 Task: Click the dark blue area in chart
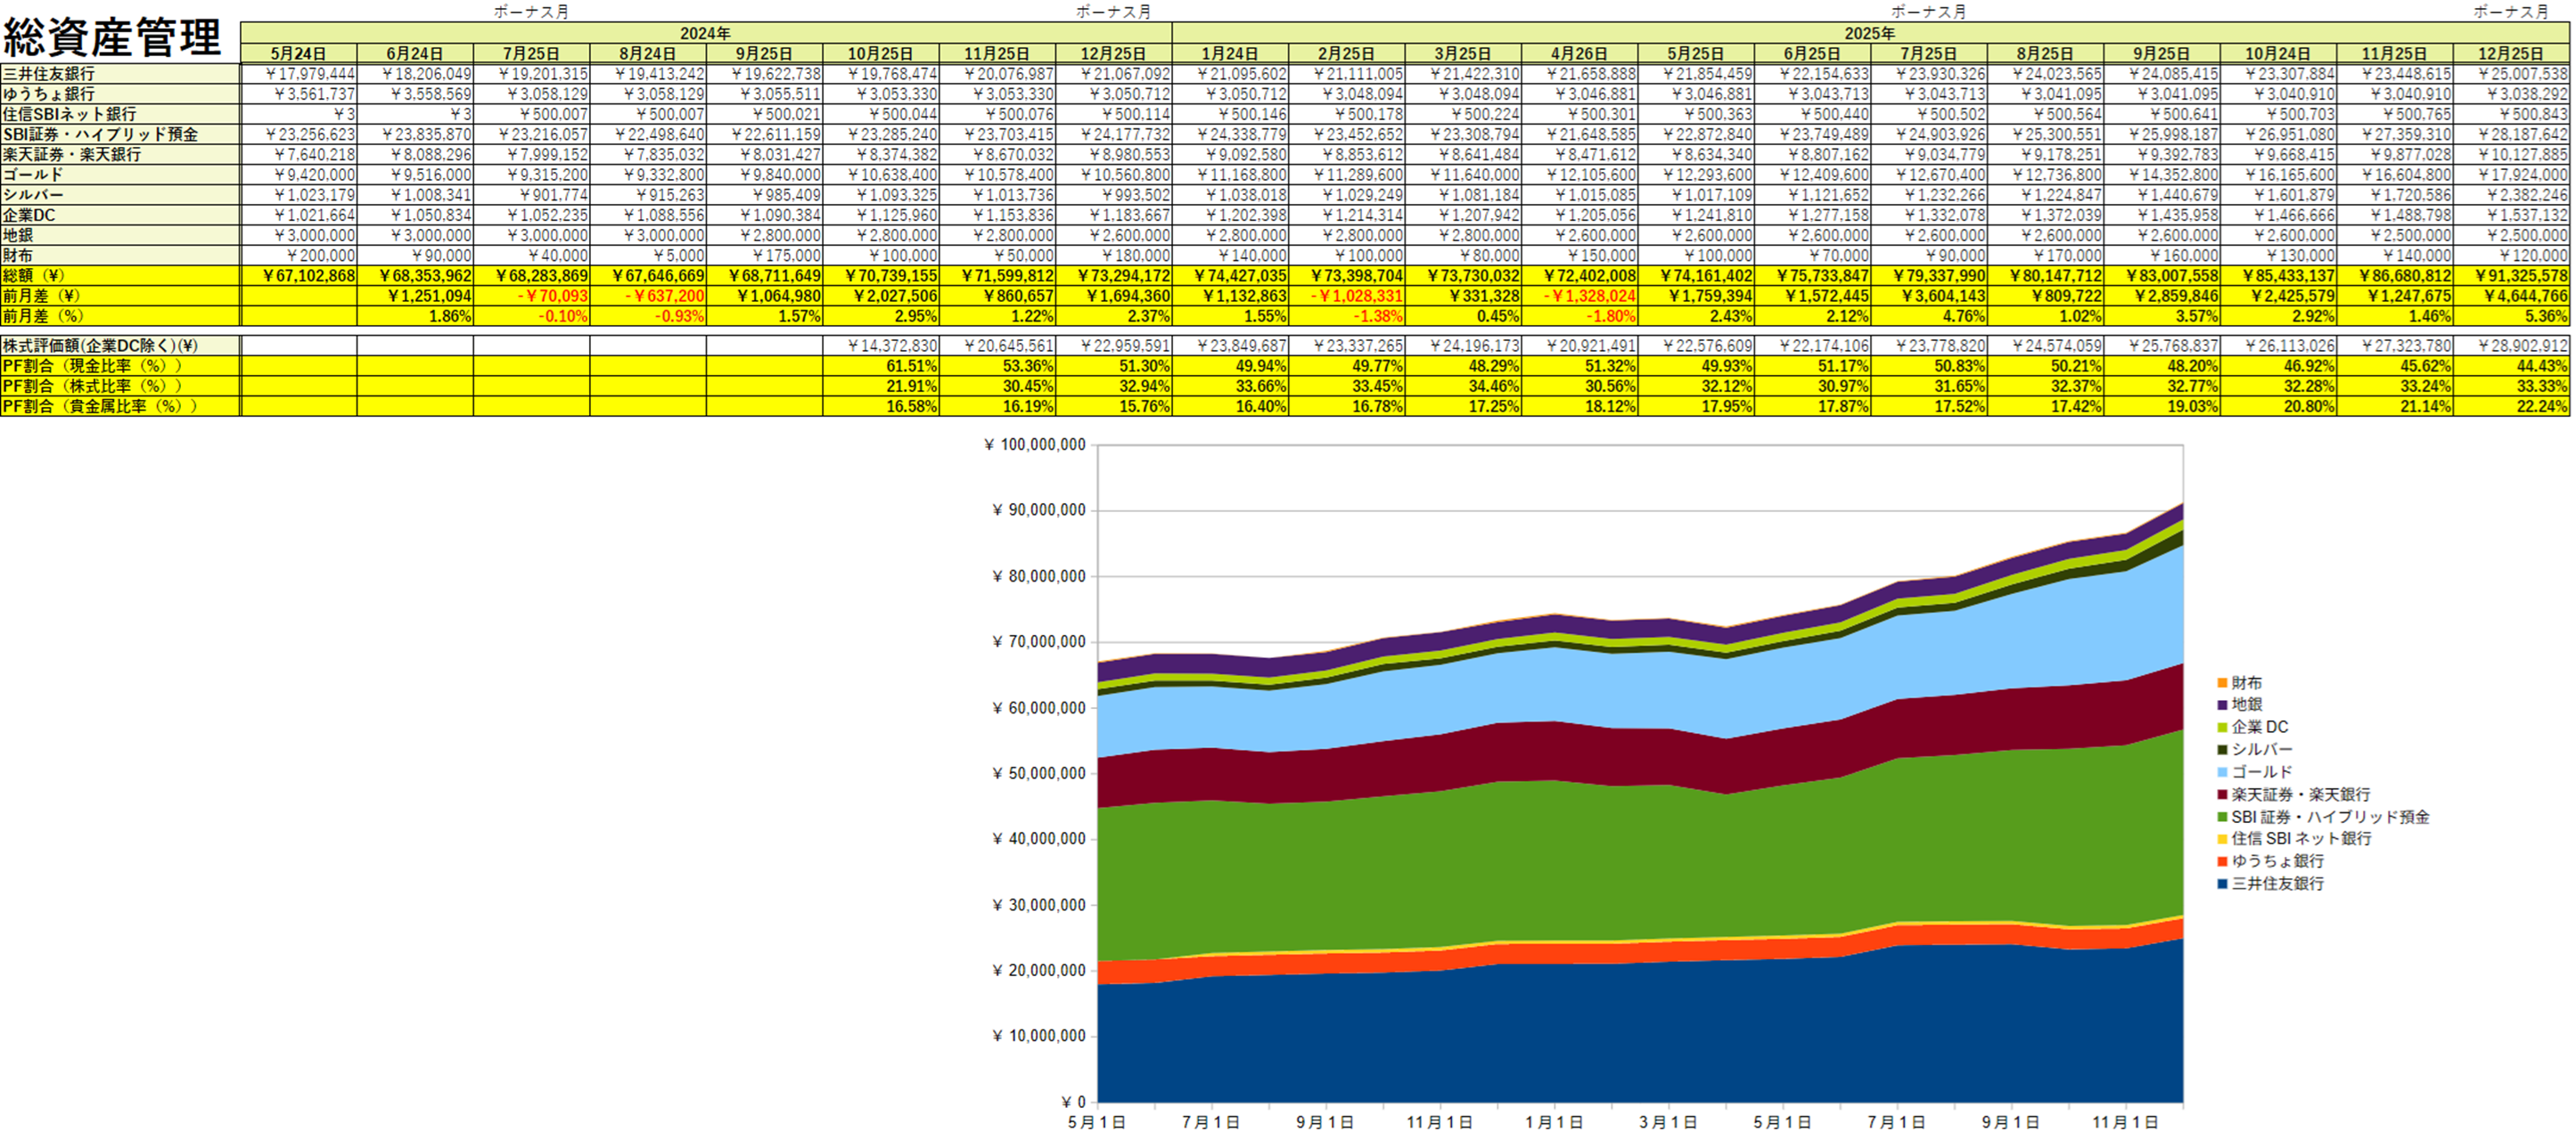[x=1600, y=1039]
